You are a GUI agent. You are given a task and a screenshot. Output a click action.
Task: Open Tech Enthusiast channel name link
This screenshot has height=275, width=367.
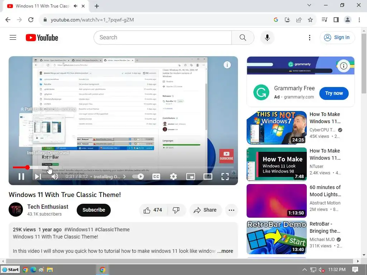coord(48,207)
